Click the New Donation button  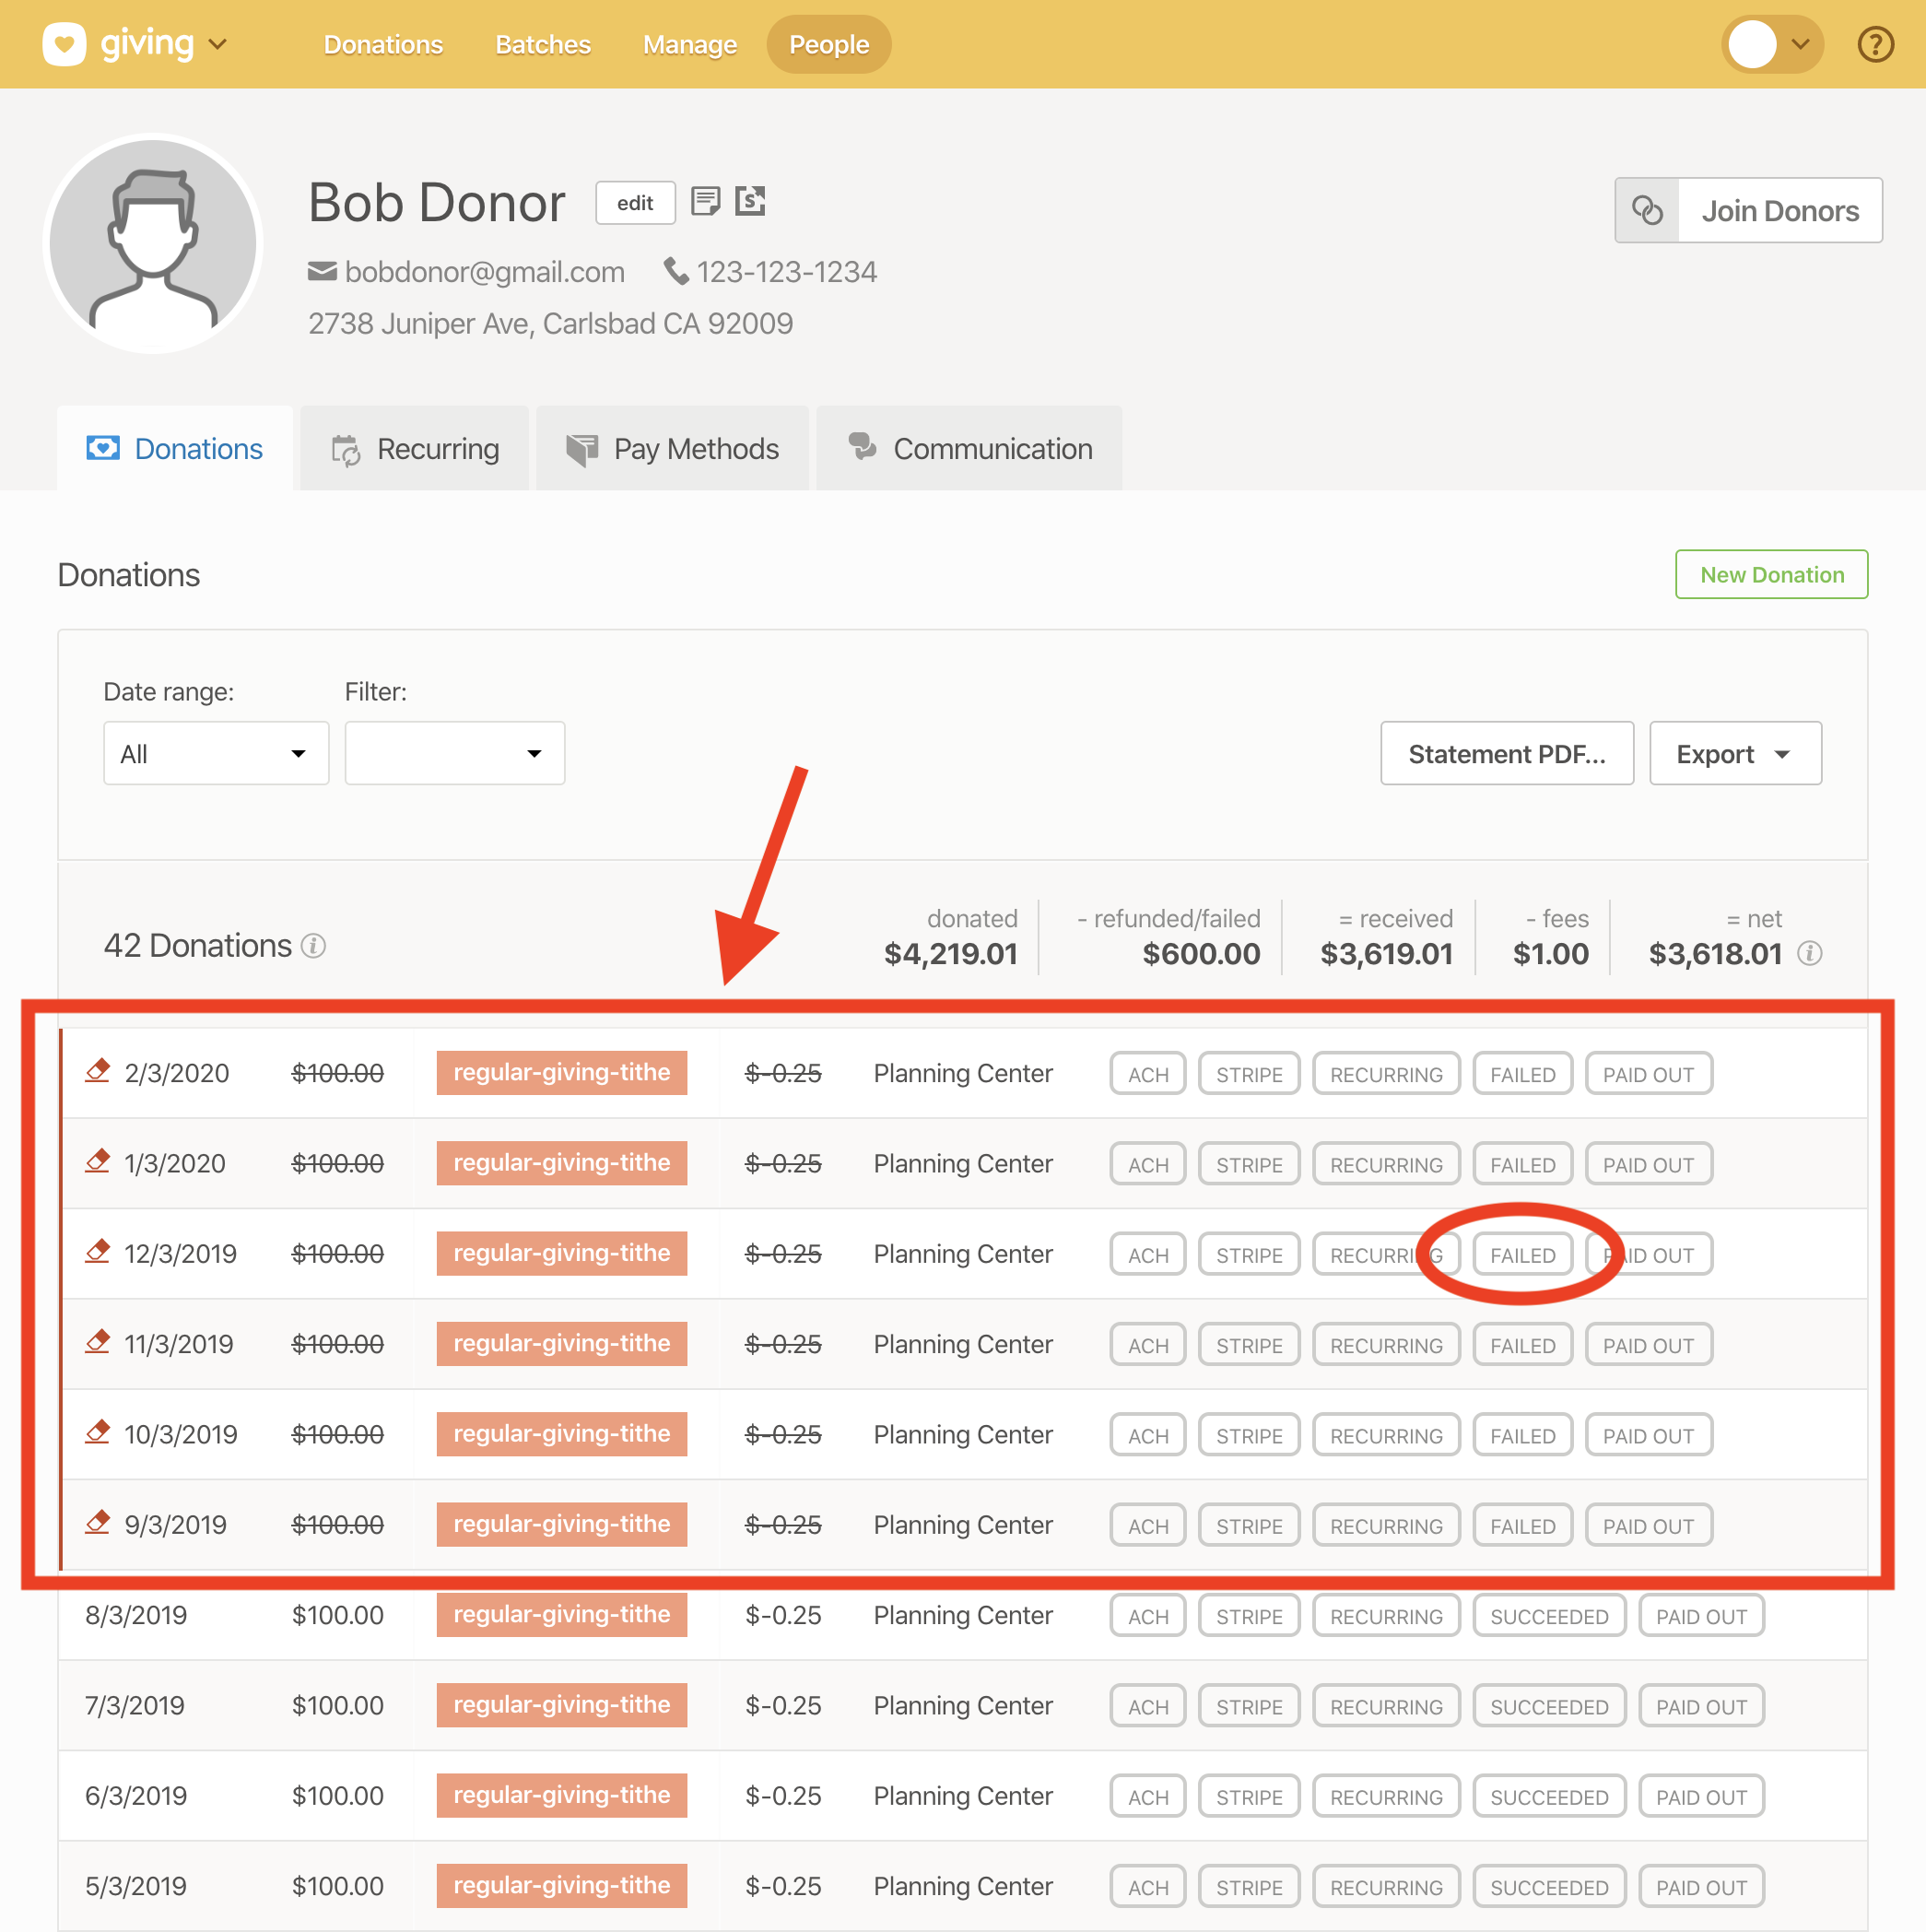[1770, 574]
